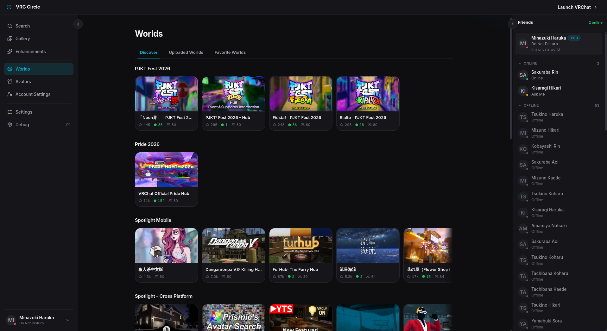Click Sakuraba Rin's SA avatar icon
607x331 pixels.
coord(523,75)
